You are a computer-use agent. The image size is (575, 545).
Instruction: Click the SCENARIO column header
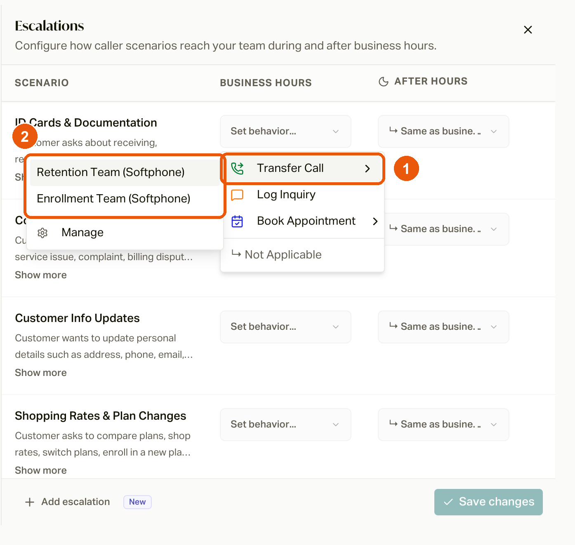42,83
